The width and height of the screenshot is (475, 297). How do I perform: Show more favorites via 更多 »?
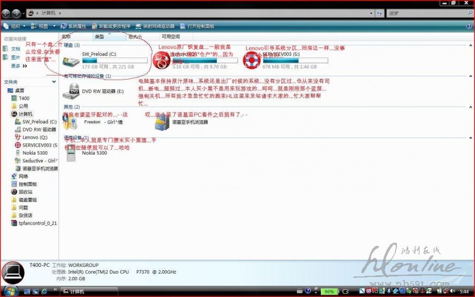coord(19,66)
